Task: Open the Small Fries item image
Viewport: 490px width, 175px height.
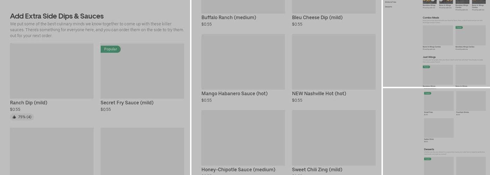Action: click(x=439, y=101)
